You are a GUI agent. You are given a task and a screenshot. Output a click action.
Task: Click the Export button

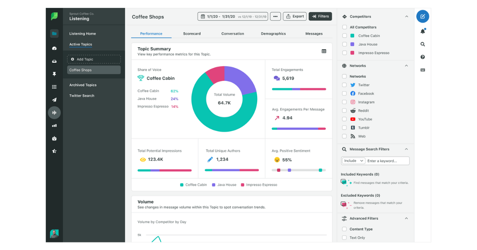(x=295, y=17)
